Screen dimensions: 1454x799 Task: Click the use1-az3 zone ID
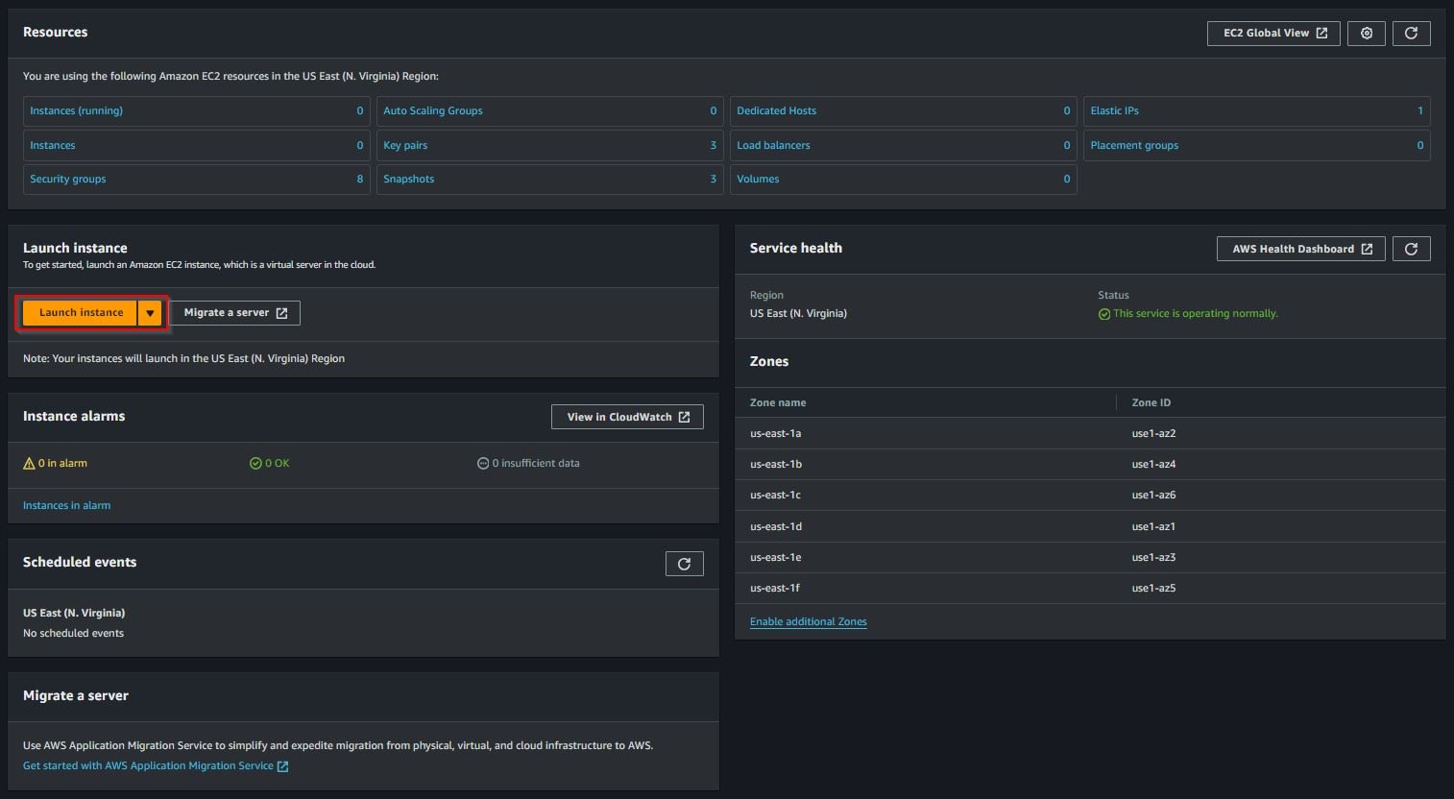pos(1153,557)
